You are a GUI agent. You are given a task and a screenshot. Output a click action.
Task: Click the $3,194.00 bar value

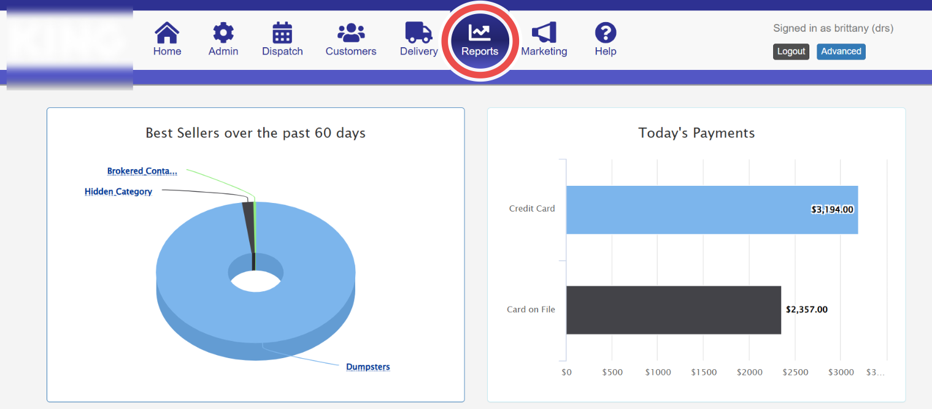click(833, 209)
